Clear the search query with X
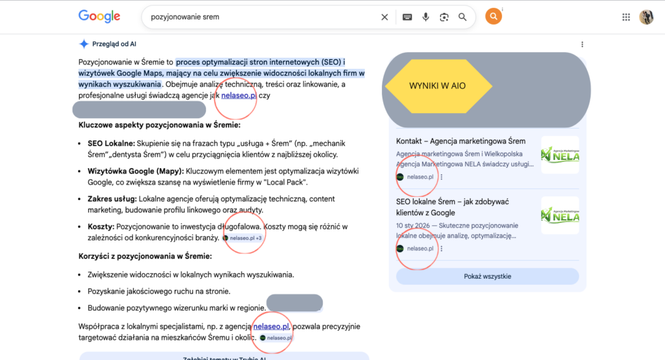 point(384,17)
